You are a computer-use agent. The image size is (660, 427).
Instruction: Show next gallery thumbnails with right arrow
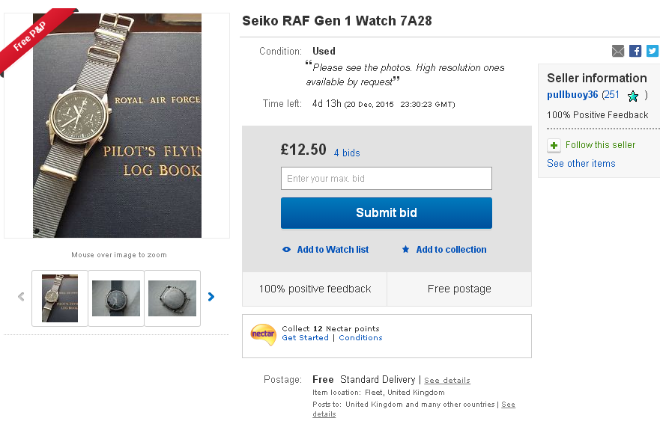click(x=211, y=297)
